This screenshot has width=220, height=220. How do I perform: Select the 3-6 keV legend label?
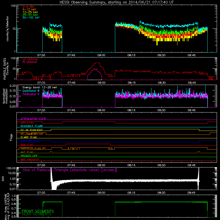click(28, 7)
